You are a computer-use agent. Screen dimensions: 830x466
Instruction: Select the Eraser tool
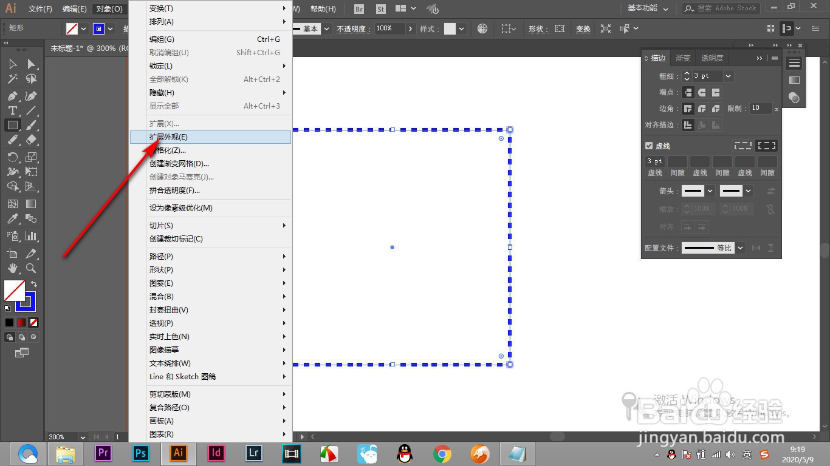pos(31,140)
